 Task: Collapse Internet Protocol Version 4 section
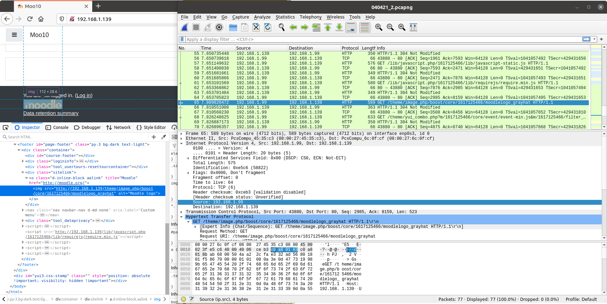tap(181, 143)
